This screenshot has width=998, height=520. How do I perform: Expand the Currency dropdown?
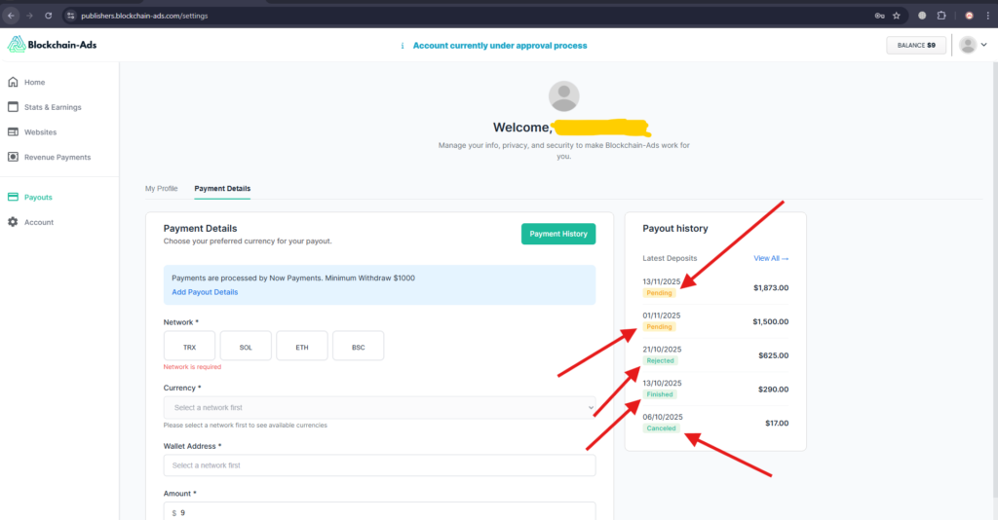[379, 407]
